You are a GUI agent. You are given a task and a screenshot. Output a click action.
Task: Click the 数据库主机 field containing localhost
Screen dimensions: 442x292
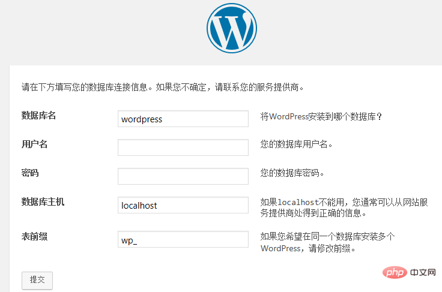[x=183, y=205]
